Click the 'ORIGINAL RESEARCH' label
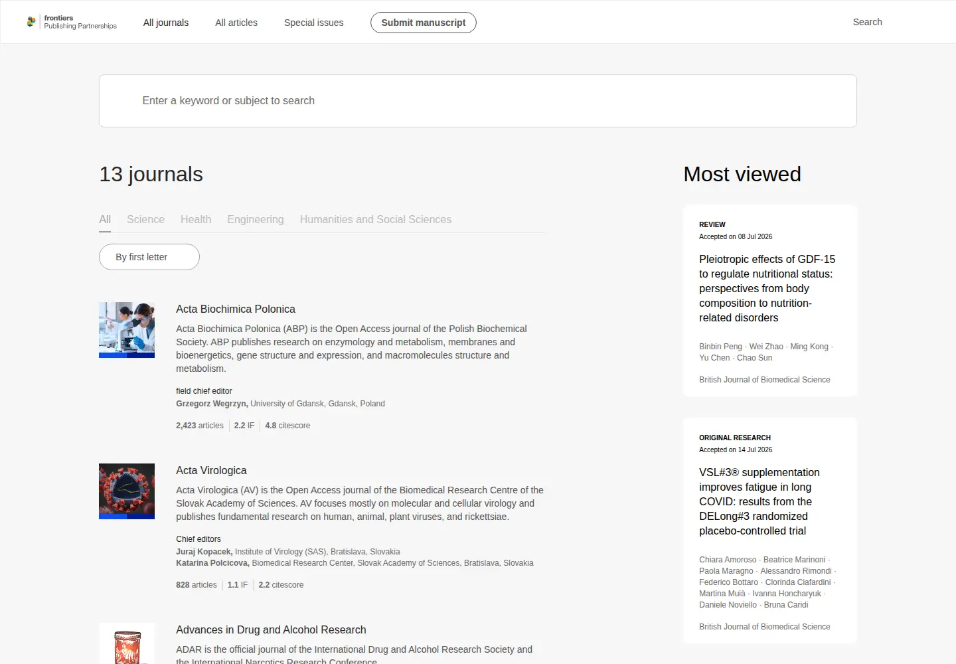Screen dimensions: 956x664 tap(735, 438)
